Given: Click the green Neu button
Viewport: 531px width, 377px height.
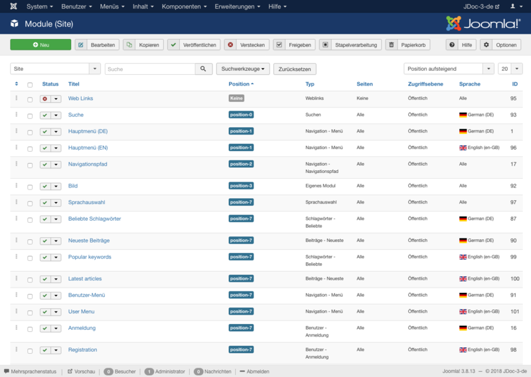Looking at the screenshot, I should coord(40,44).
